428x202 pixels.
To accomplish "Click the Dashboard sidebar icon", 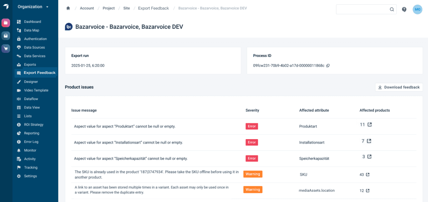I will (x=19, y=22).
